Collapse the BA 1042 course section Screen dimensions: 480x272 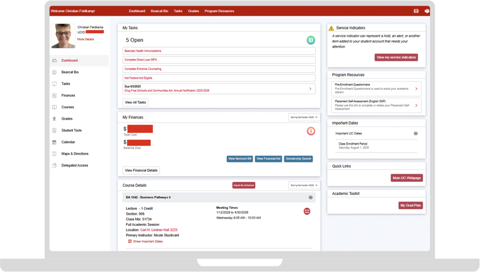tap(310, 197)
